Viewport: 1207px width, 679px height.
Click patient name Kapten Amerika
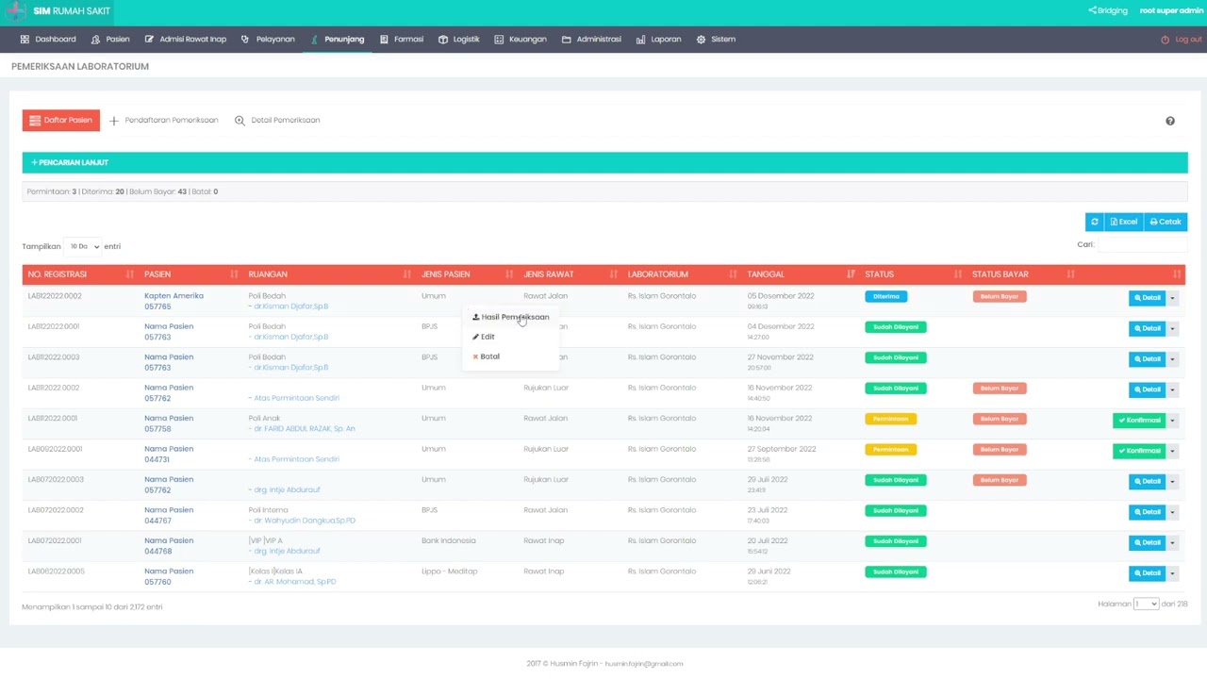pyautogui.click(x=174, y=296)
